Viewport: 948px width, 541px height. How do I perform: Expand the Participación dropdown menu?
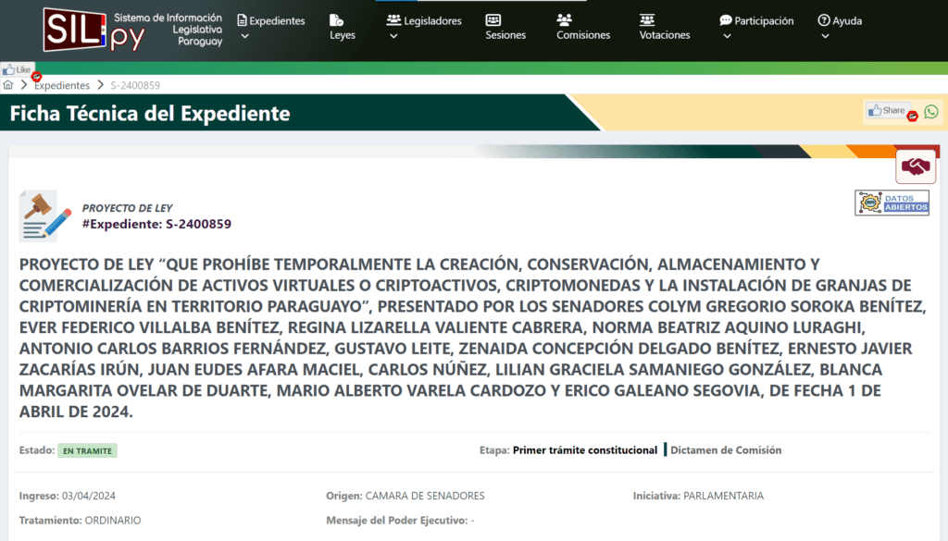(x=756, y=27)
